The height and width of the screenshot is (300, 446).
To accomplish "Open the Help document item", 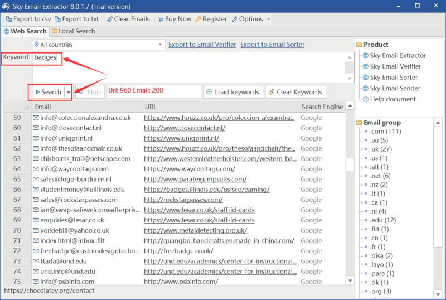I will click(x=392, y=99).
